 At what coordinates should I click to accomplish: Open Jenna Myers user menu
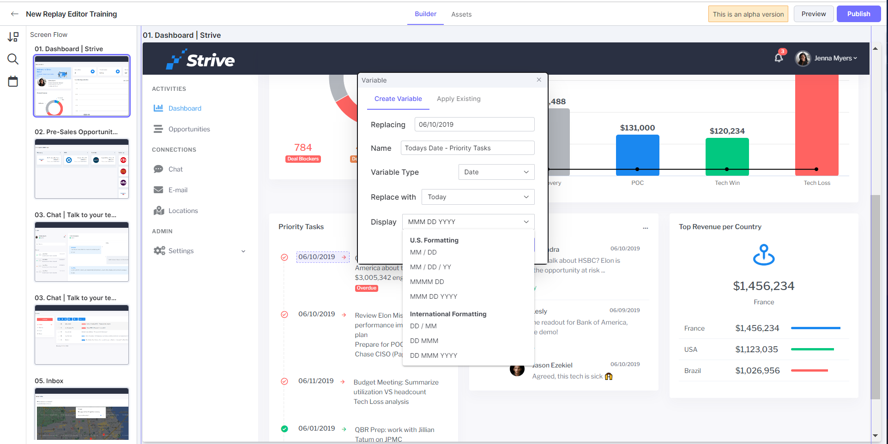tap(836, 58)
